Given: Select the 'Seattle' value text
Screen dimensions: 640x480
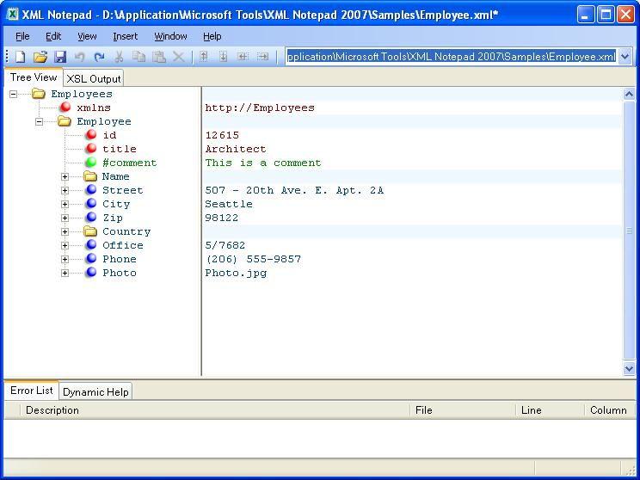Looking at the screenshot, I should click(229, 204).
